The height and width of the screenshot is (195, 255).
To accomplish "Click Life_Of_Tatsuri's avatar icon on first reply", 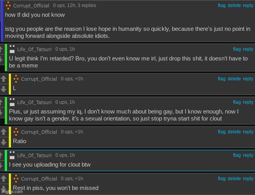I will point(12,49).
